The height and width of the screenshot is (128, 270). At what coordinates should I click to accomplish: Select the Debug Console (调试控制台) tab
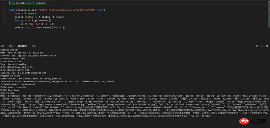[x=22, y=46]
